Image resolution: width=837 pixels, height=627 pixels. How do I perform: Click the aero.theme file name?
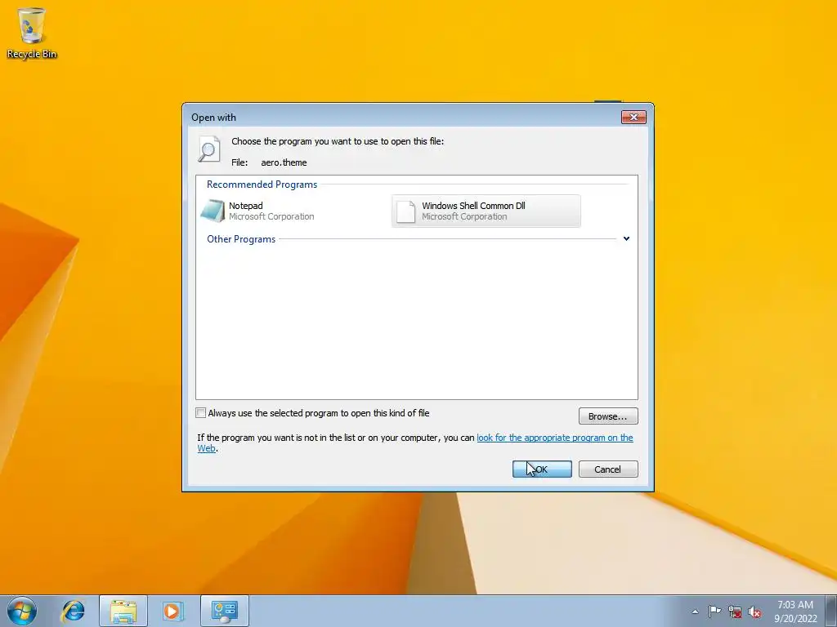[x=284, y=162]
